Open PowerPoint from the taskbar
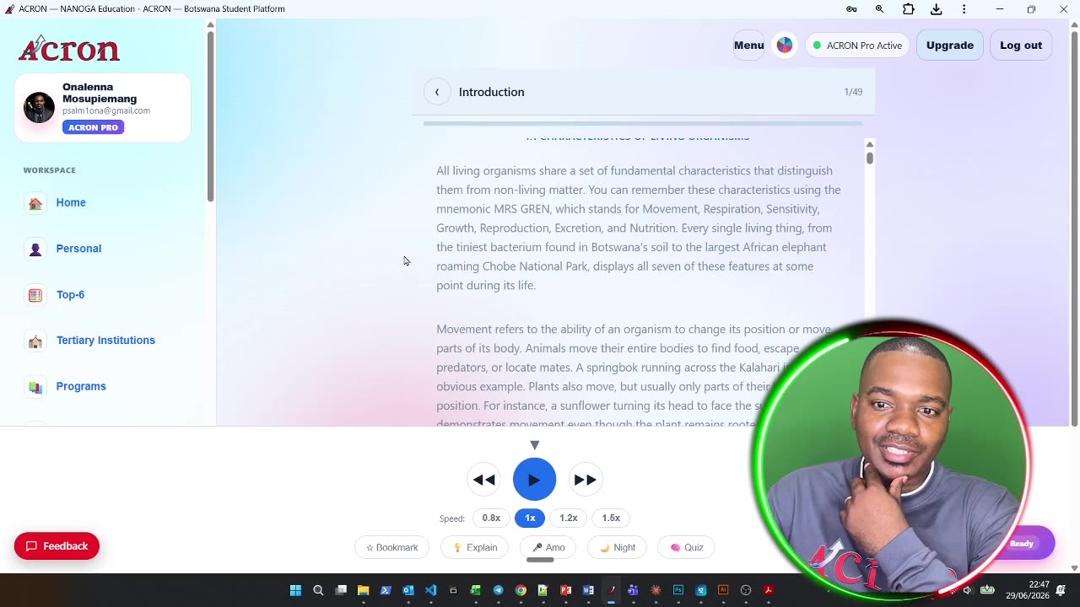This screenshot has width=1080, height=607. point(565,590)
